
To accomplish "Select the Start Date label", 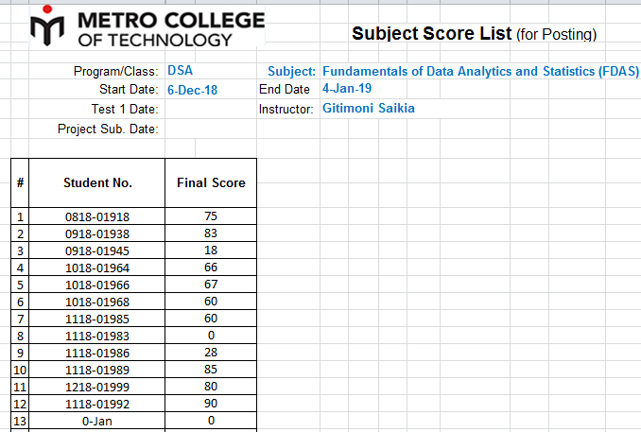I will point(129,89).
